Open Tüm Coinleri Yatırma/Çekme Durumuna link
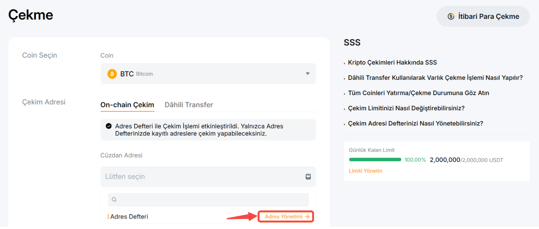This screenshot has height=229, width=539. coord(419,93)
